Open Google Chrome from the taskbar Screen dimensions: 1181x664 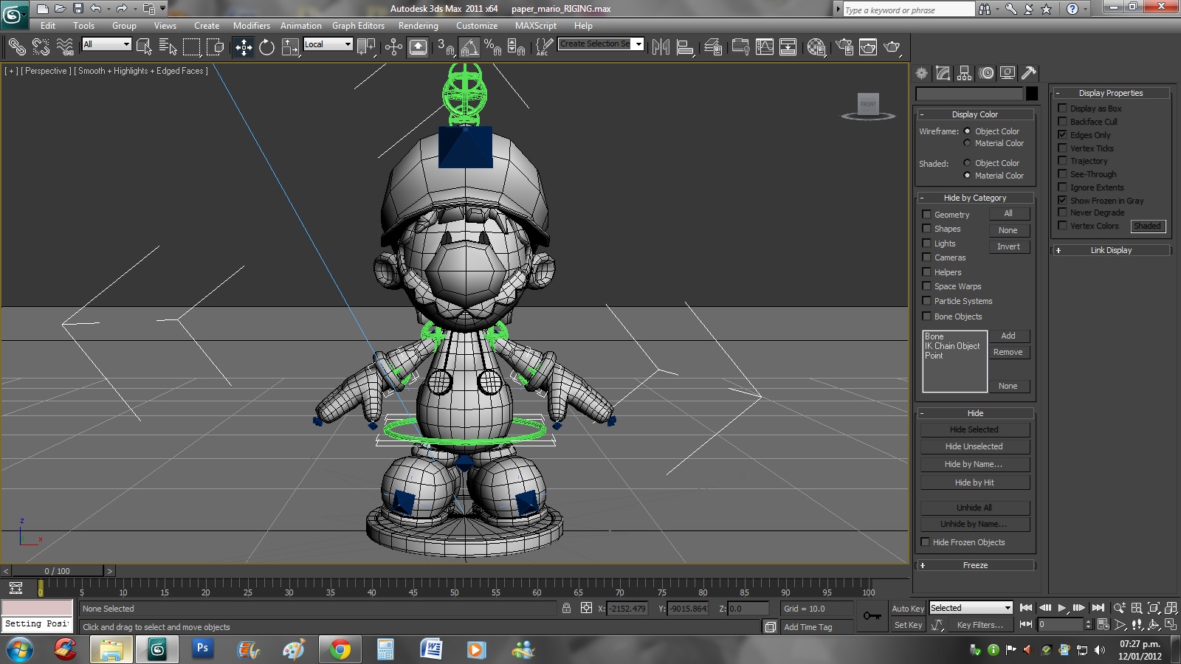click(340, 649)
